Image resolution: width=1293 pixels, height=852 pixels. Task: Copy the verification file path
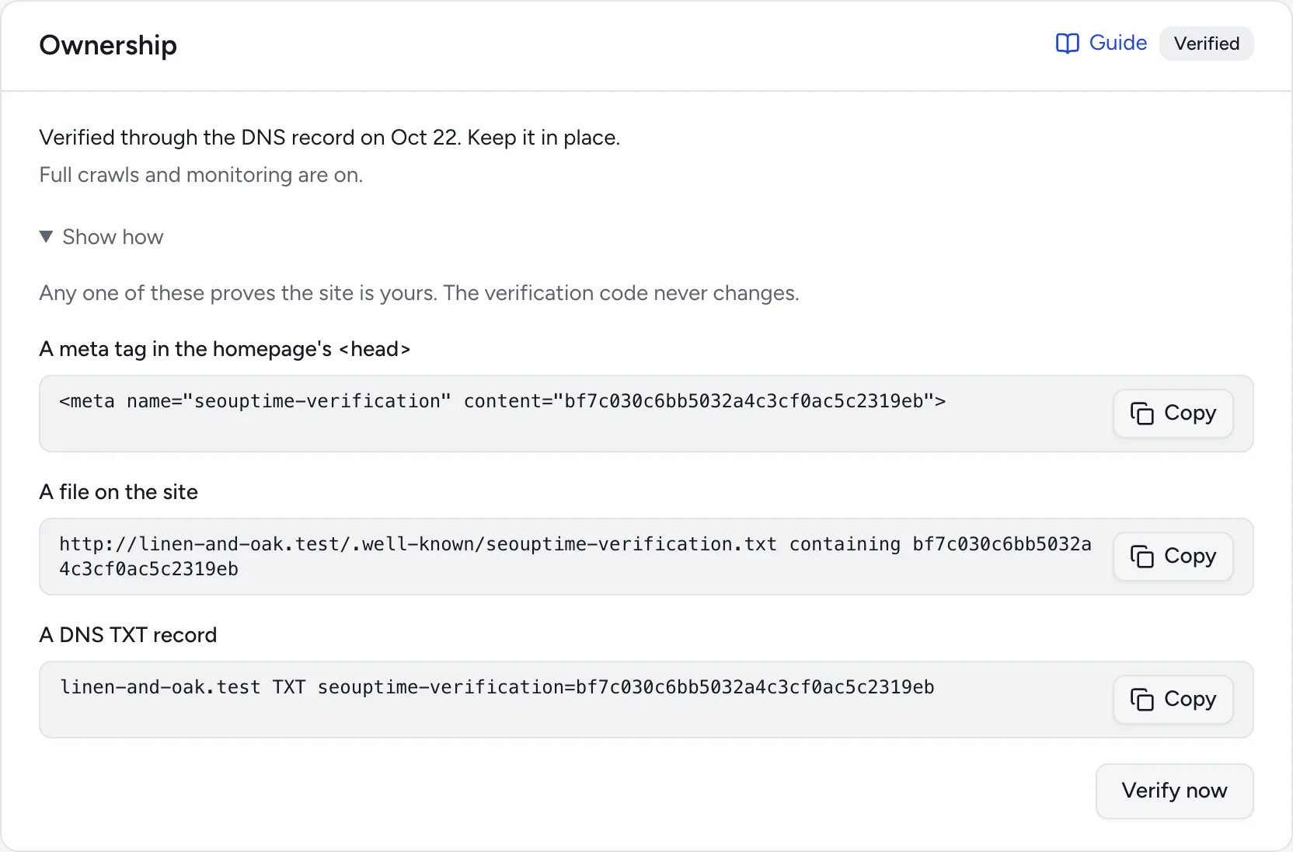pyautogui.click(x=1173, y=556)
